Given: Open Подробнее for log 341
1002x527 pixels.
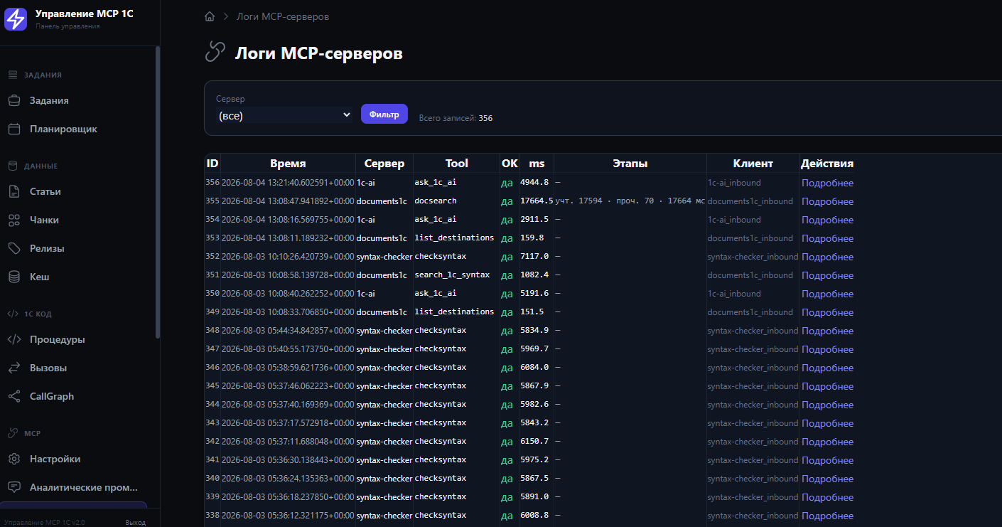Looking at the screenshot, I should (828, 460).
